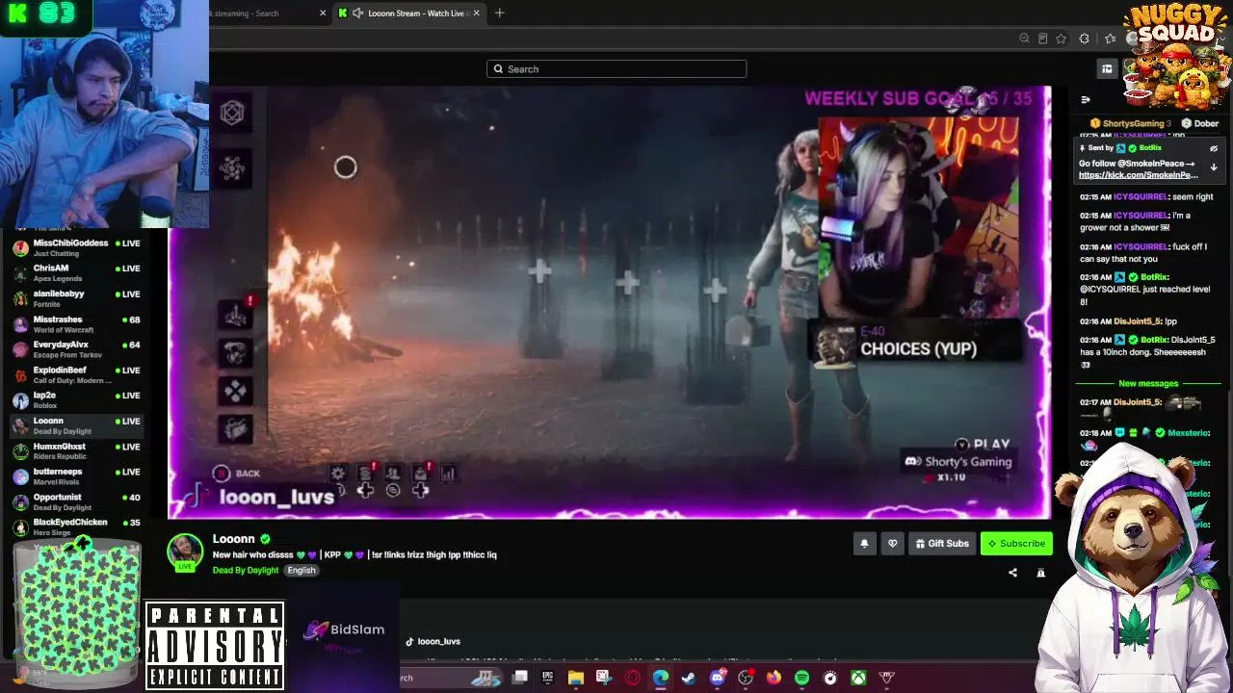Screen dimensions: 1233x693
Task: Click the Gift Subs button
Action: pos(942,544)
